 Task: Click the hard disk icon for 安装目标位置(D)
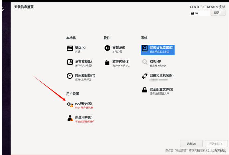click(x=145, y=48)
